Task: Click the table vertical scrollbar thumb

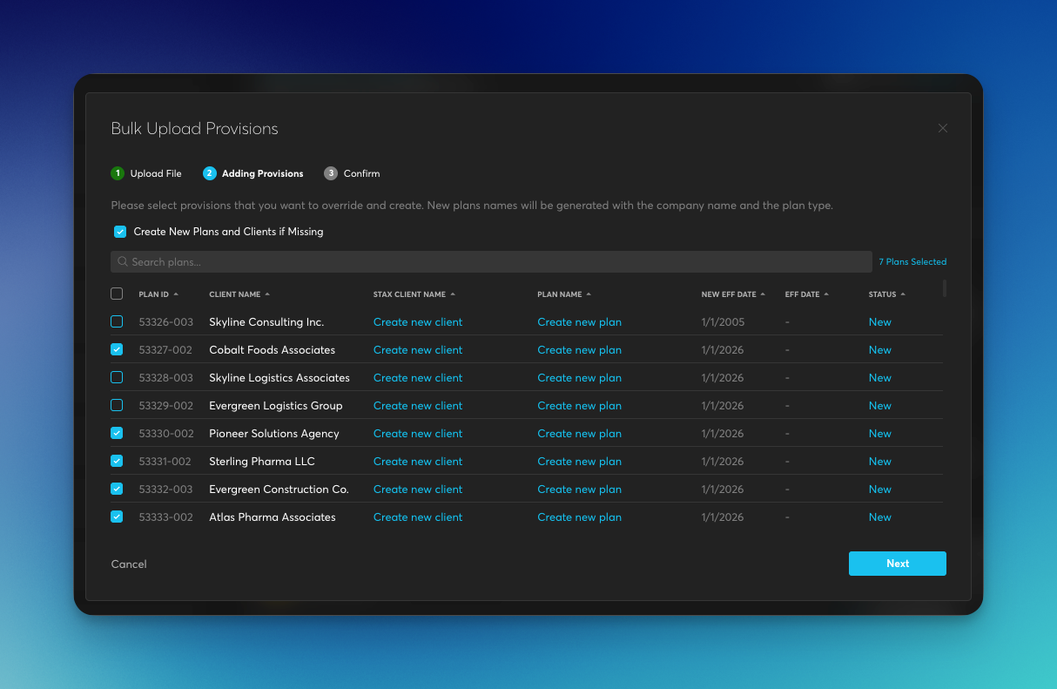Action: [x=944, y=288]
